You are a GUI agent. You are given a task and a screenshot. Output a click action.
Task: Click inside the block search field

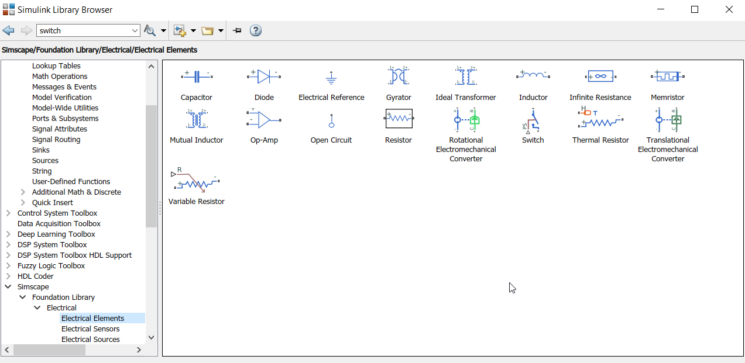click(x=83, y=30)
